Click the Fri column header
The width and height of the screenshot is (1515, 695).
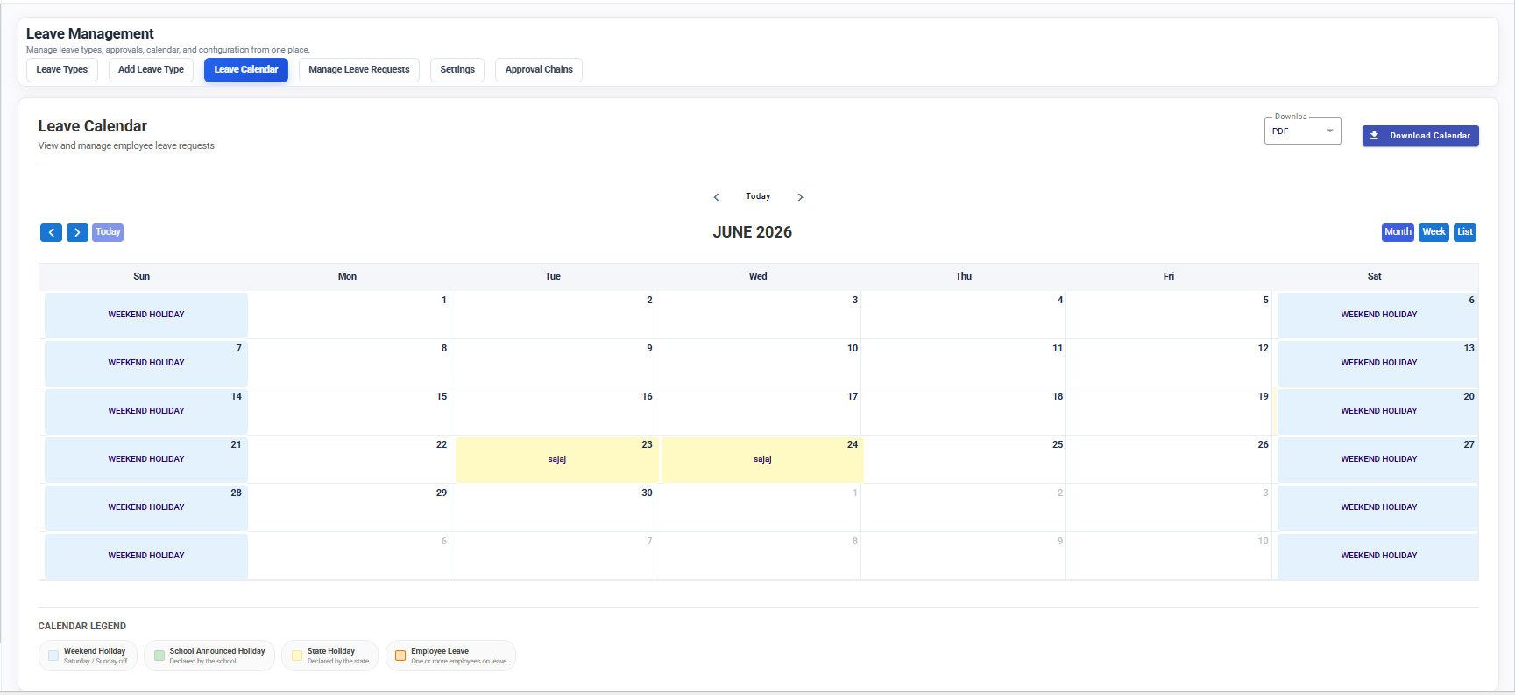pos(1169,277)
